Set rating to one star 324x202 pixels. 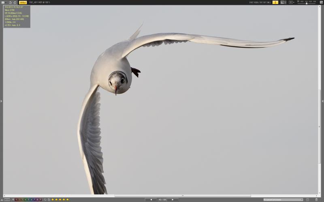pos(53,200)
